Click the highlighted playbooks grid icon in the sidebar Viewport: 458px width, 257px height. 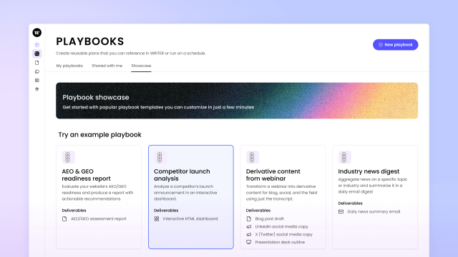[x=36, y=54]
